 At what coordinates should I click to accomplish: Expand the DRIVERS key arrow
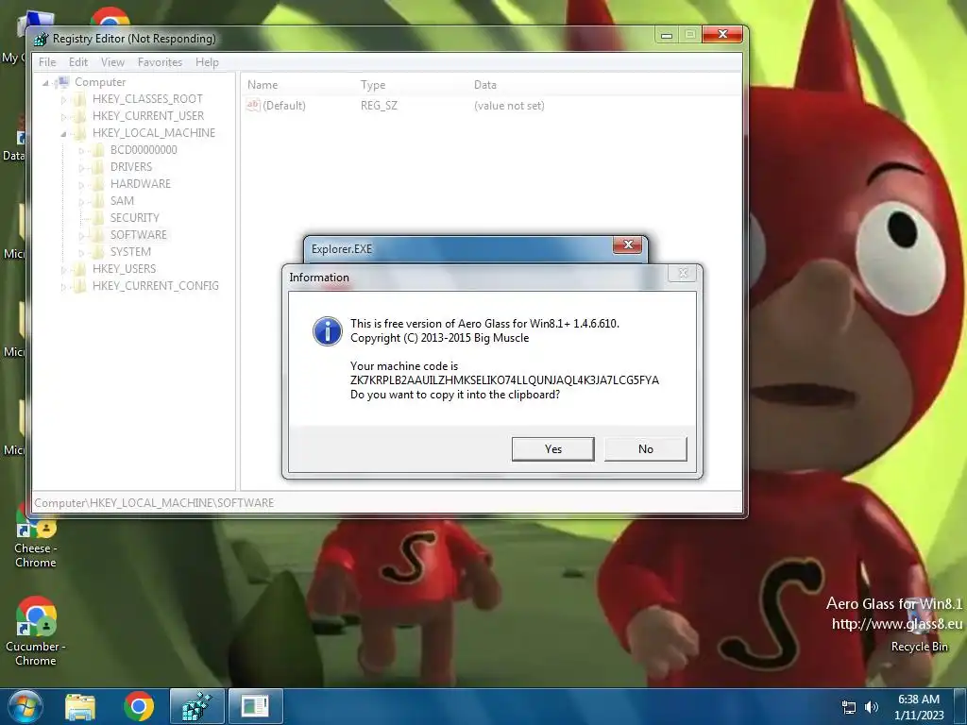(x=81, y=167)
